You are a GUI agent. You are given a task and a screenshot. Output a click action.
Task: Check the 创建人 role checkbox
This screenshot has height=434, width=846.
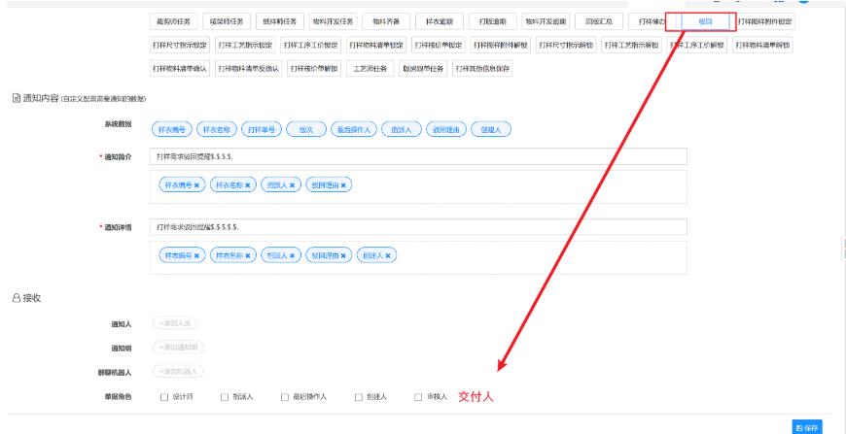(358, 397)
